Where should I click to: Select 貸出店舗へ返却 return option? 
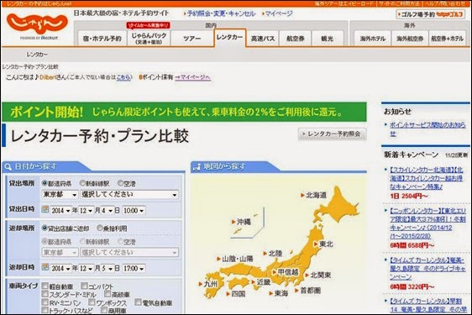[45, 228]
